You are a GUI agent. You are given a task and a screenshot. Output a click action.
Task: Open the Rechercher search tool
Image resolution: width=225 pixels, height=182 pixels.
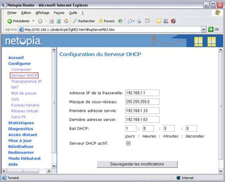84,21
